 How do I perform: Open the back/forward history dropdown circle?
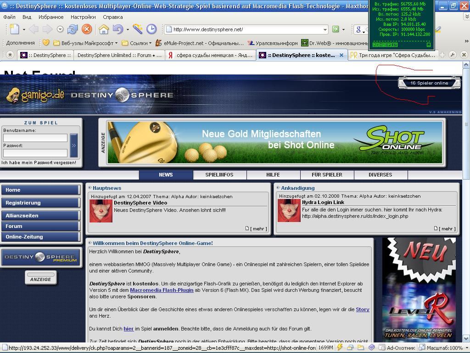coord(60,29)
